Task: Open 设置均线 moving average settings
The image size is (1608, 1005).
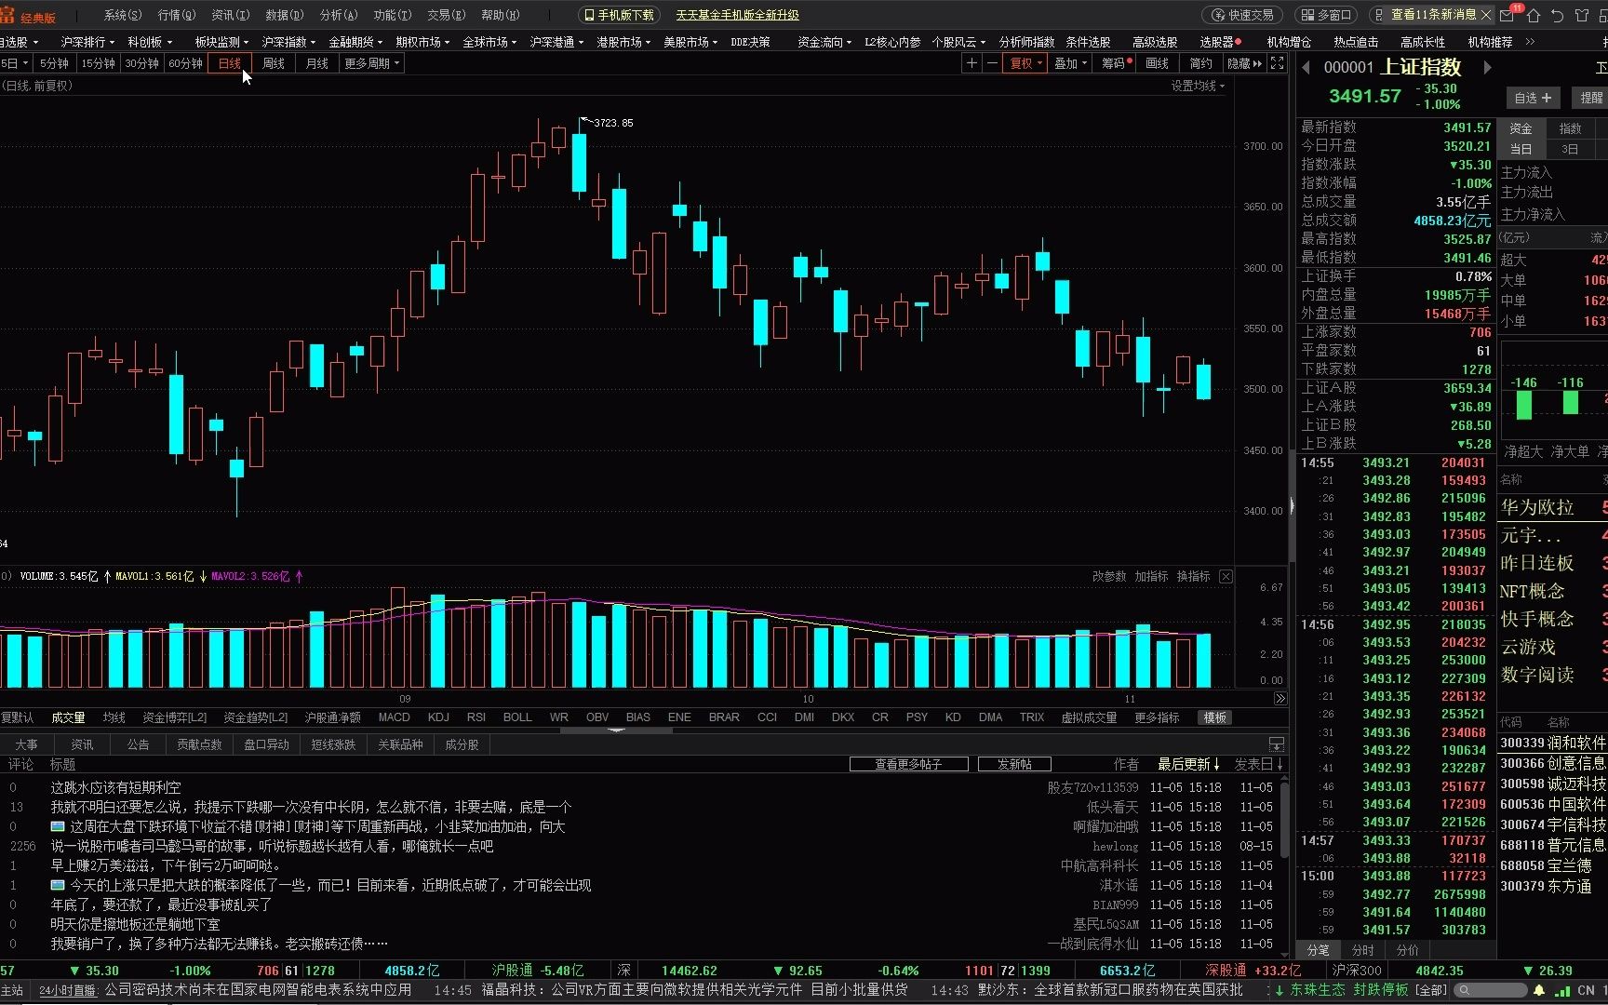Action: (1198, 86)
